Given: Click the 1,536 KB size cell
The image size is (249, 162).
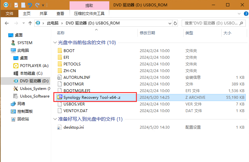Looking at the screenshot, I should click(236, 91).
